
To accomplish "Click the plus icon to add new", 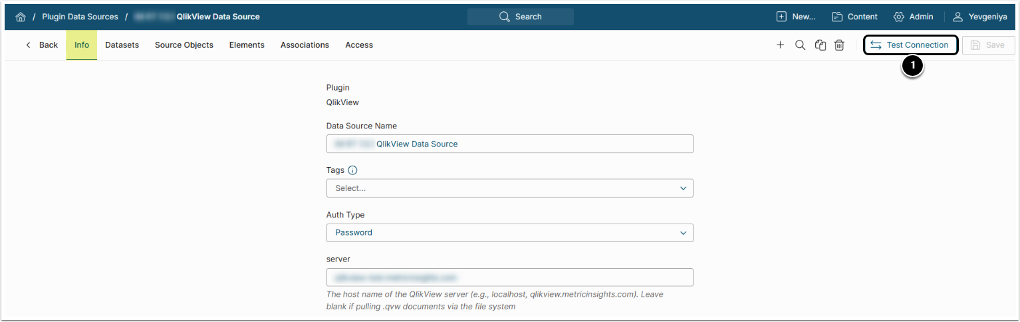I will [x=781, y=45].
